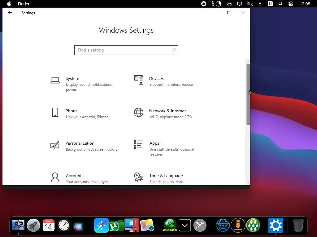Click the Find a setting search field

(126, 50)
